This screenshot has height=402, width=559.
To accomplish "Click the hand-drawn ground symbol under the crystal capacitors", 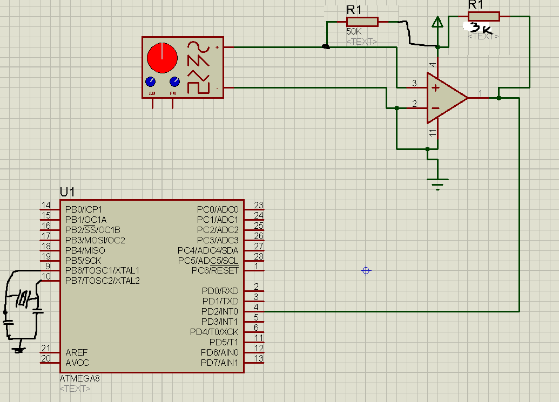I will (x=19, y=349).
